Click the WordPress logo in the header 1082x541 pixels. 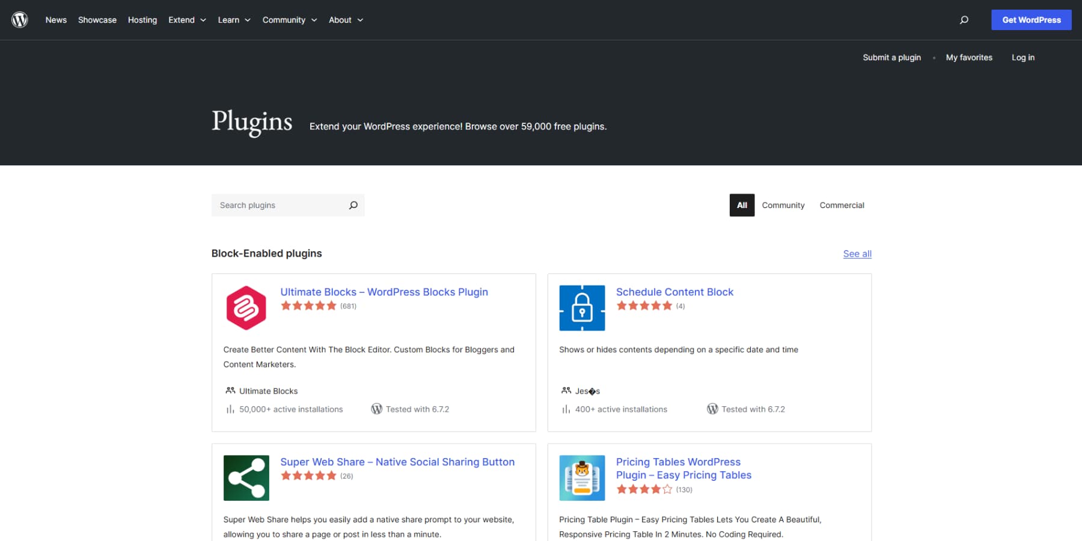[x=20, y=19]
